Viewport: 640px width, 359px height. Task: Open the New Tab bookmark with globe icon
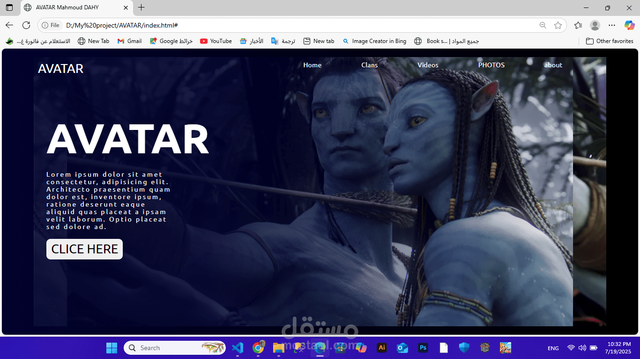pyautogui.click(x=93, y=41)
